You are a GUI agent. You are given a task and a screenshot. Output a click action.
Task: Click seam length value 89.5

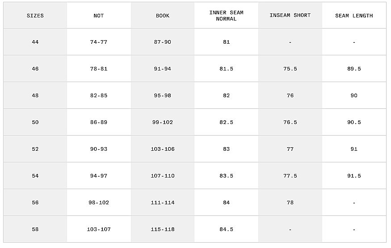[x=354, y=69]
